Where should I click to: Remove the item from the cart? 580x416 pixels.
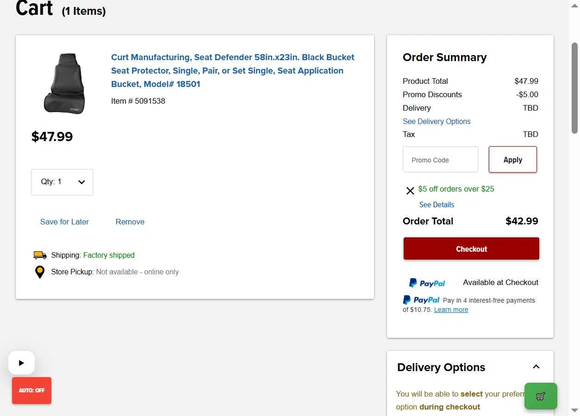tap(130, 222)
